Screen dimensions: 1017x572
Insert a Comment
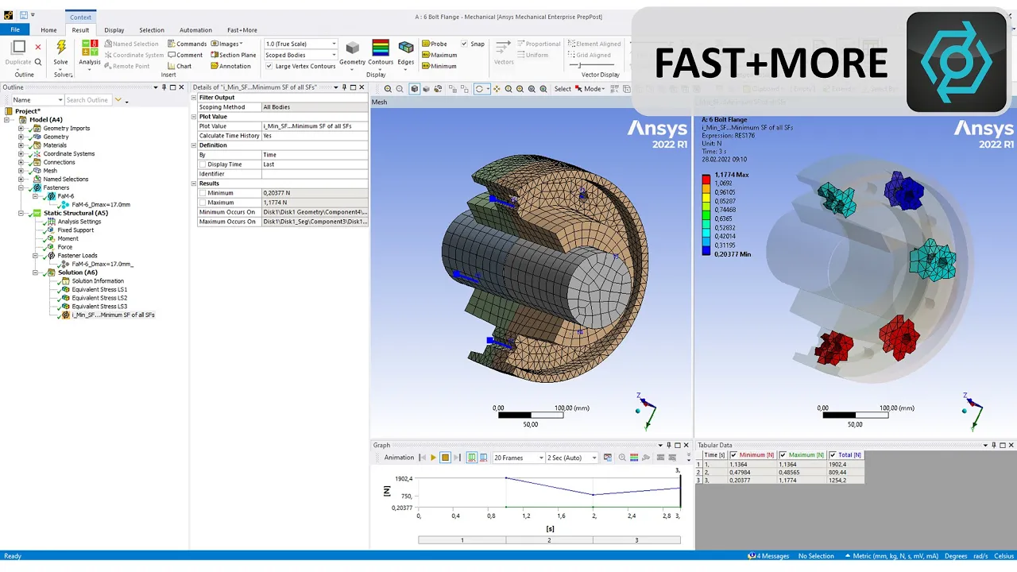click(185, 55)
